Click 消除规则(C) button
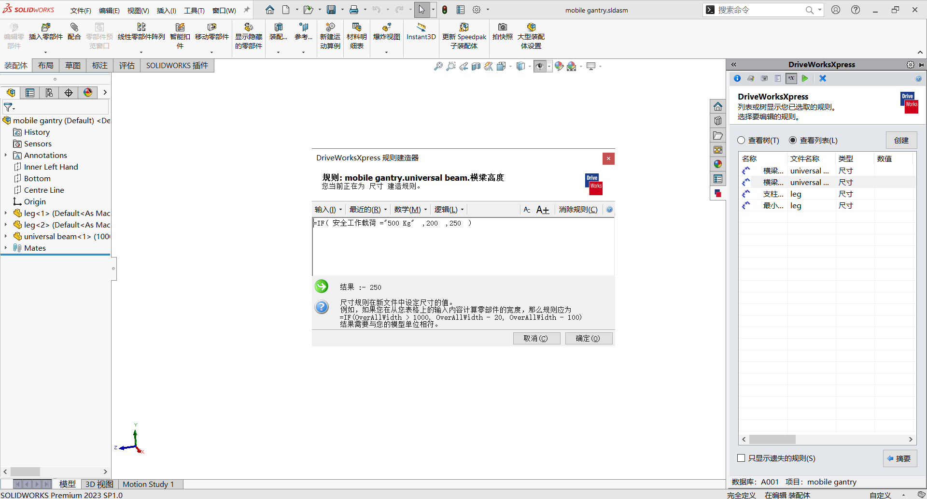The height and width of the screenshot is (499, 927). [x=578, y=210]
